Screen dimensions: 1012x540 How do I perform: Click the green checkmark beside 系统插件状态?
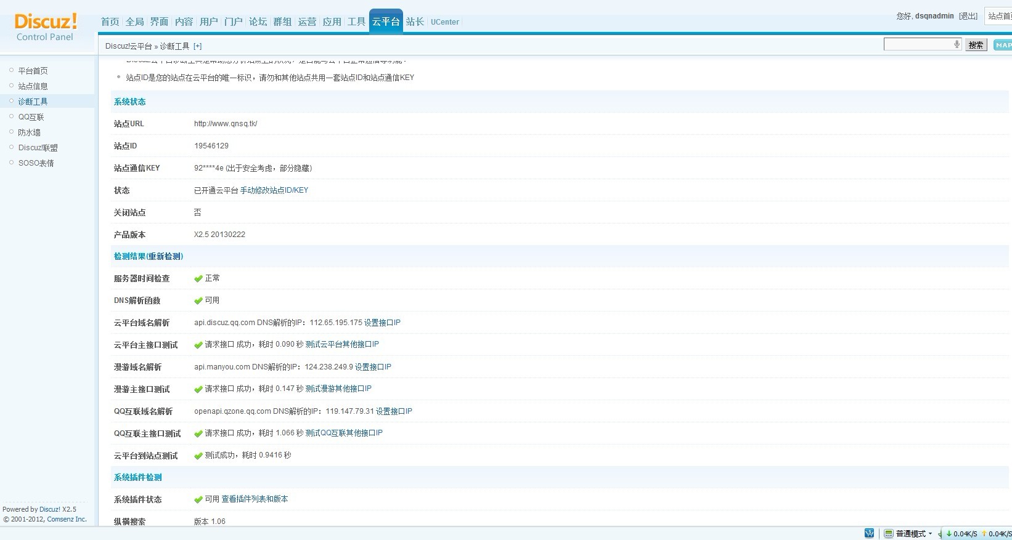(x=198, y=499)
